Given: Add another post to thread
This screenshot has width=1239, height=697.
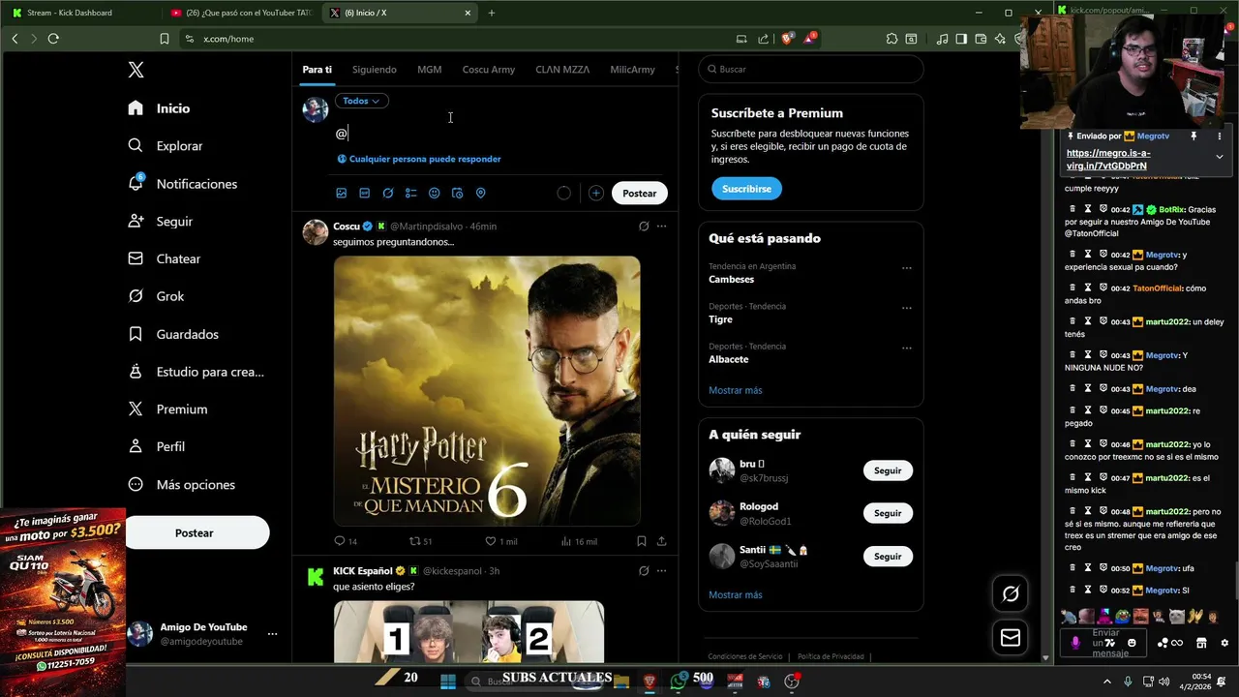Looking at the screenshot, I should pyautogui.click(x=596, y=194).
